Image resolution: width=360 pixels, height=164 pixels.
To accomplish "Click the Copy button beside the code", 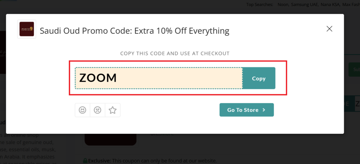I will [x=259, y=78].
